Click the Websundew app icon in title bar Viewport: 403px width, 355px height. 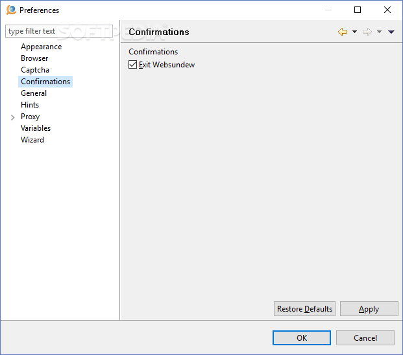pyautogui.click(x=11, y=10)
